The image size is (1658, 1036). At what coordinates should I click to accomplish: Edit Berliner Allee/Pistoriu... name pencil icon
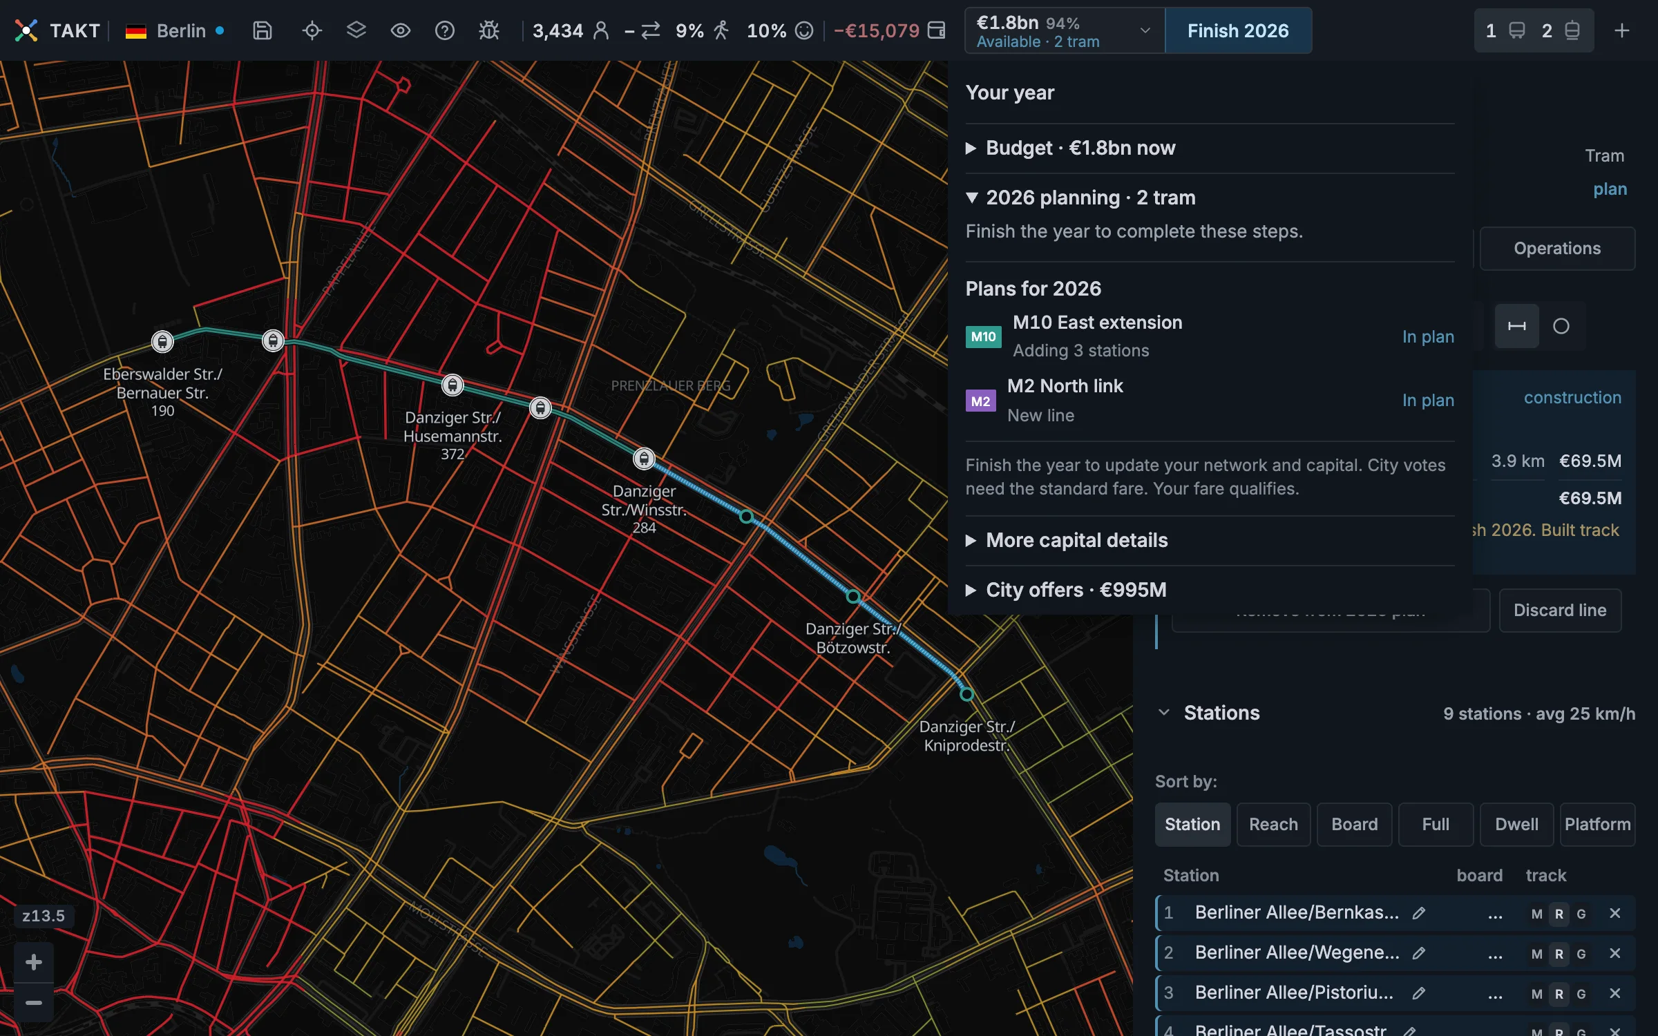coord(1419,993)
